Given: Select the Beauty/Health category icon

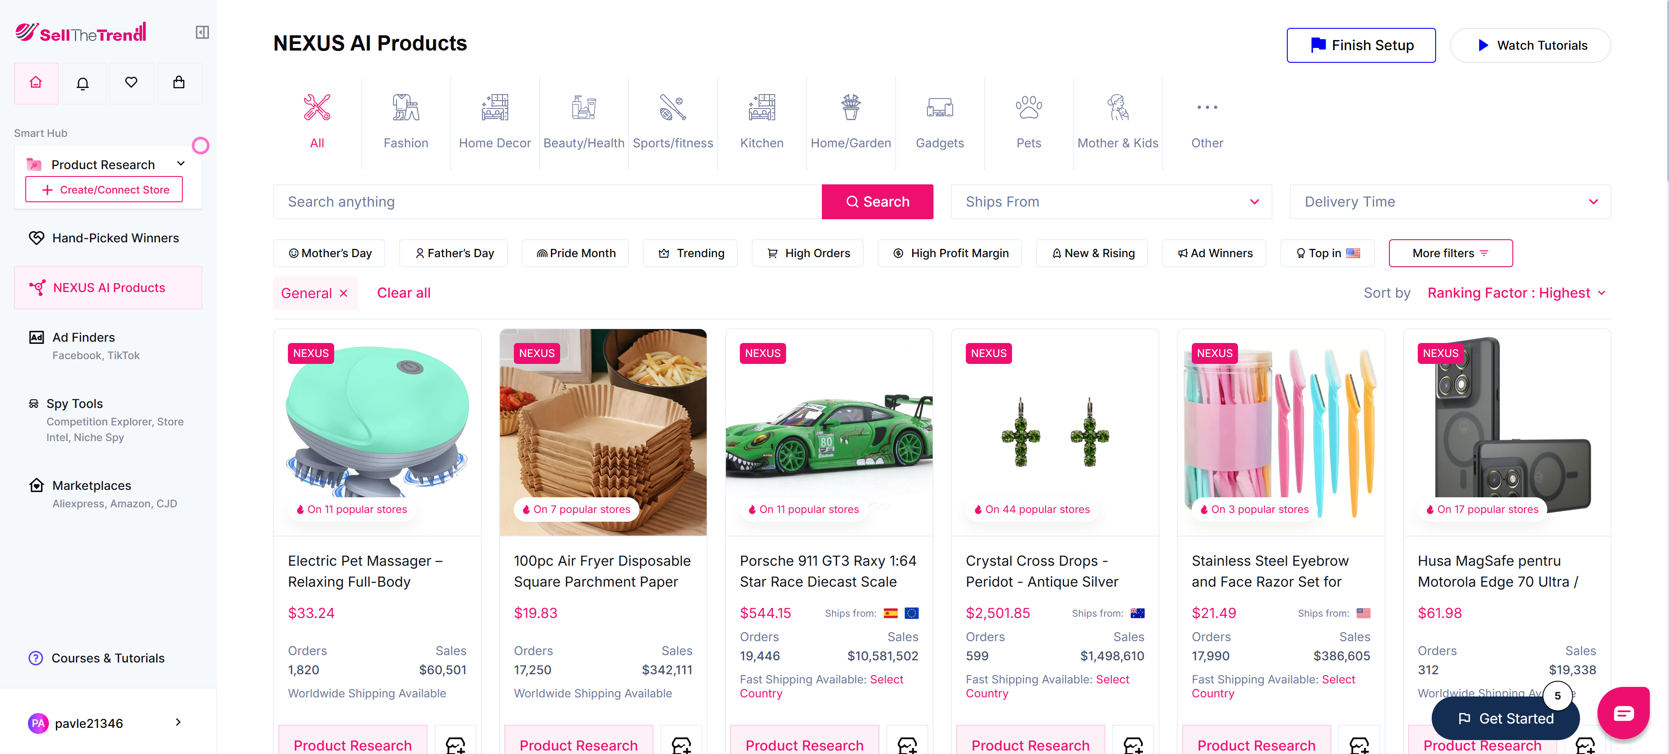Looking at the screenshot, I should point(584,108).
